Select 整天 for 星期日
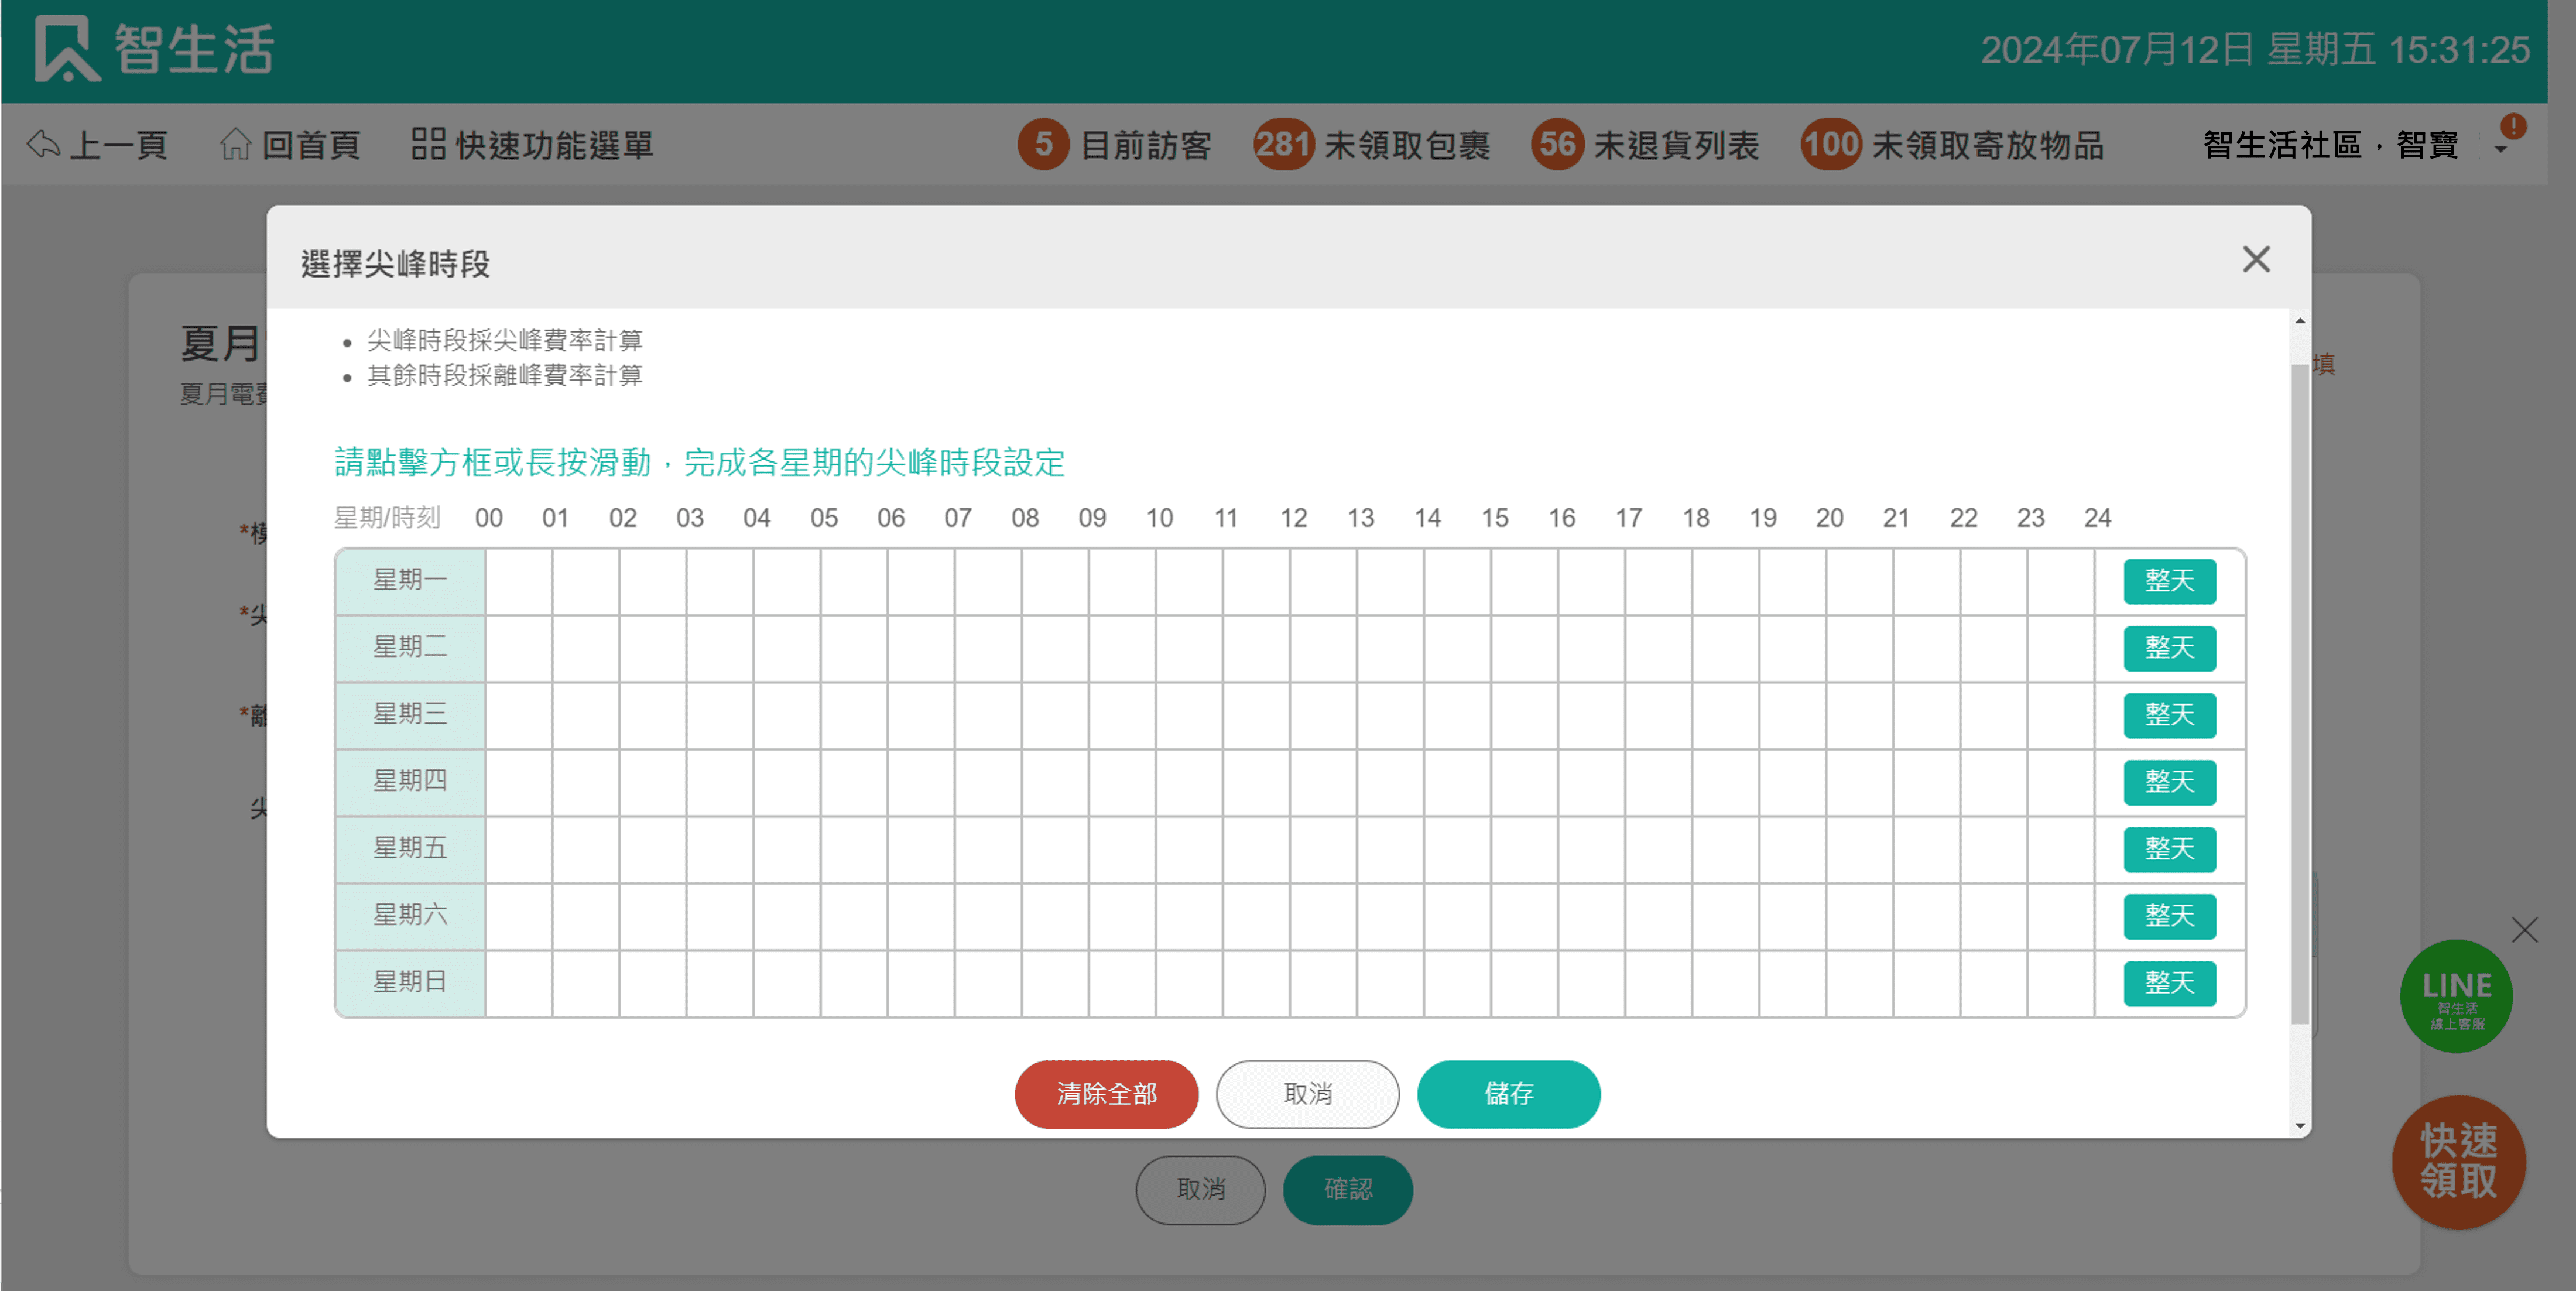 click(x=2169, y=983)
